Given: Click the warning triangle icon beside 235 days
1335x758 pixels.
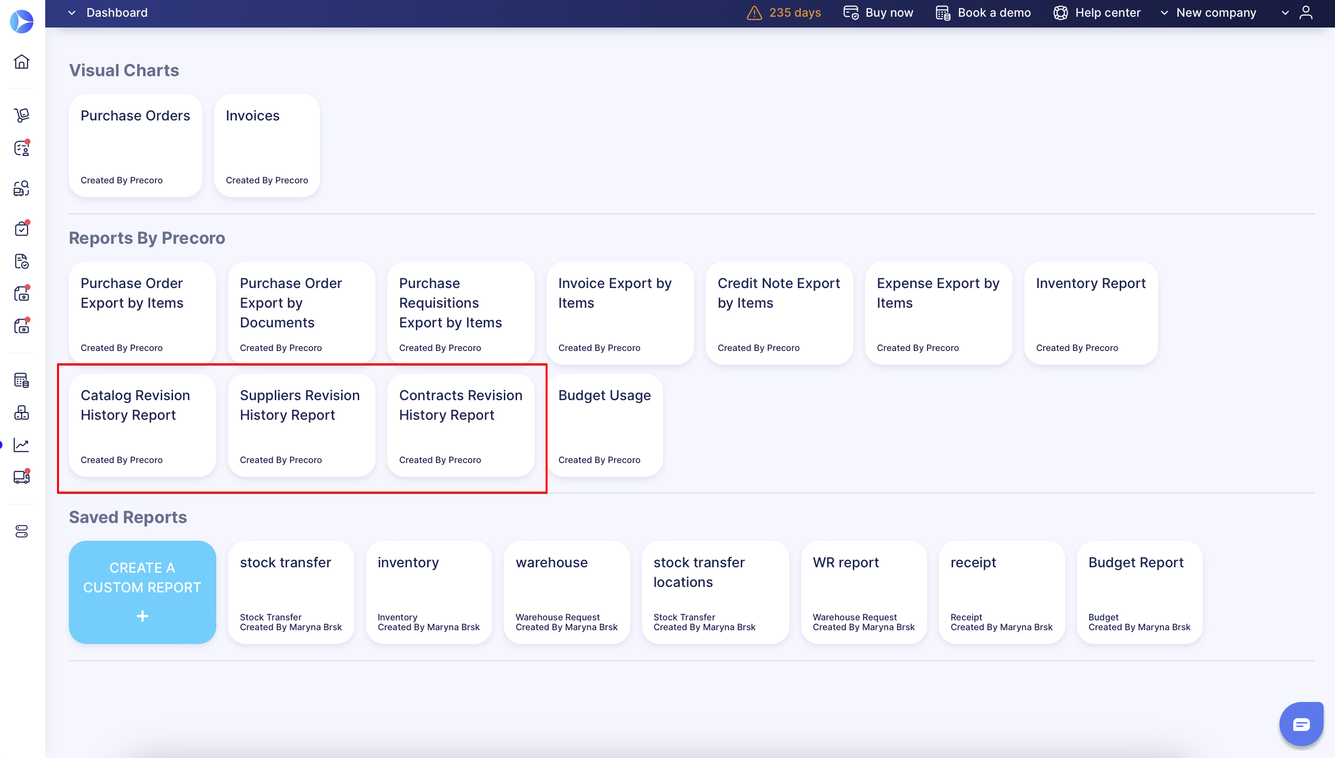Looking at the screenshot, I should 755,12.
